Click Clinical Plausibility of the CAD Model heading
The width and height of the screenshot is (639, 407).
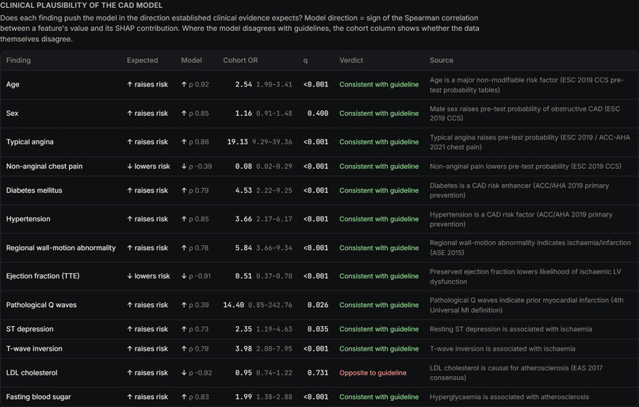(x=81, y=6)
